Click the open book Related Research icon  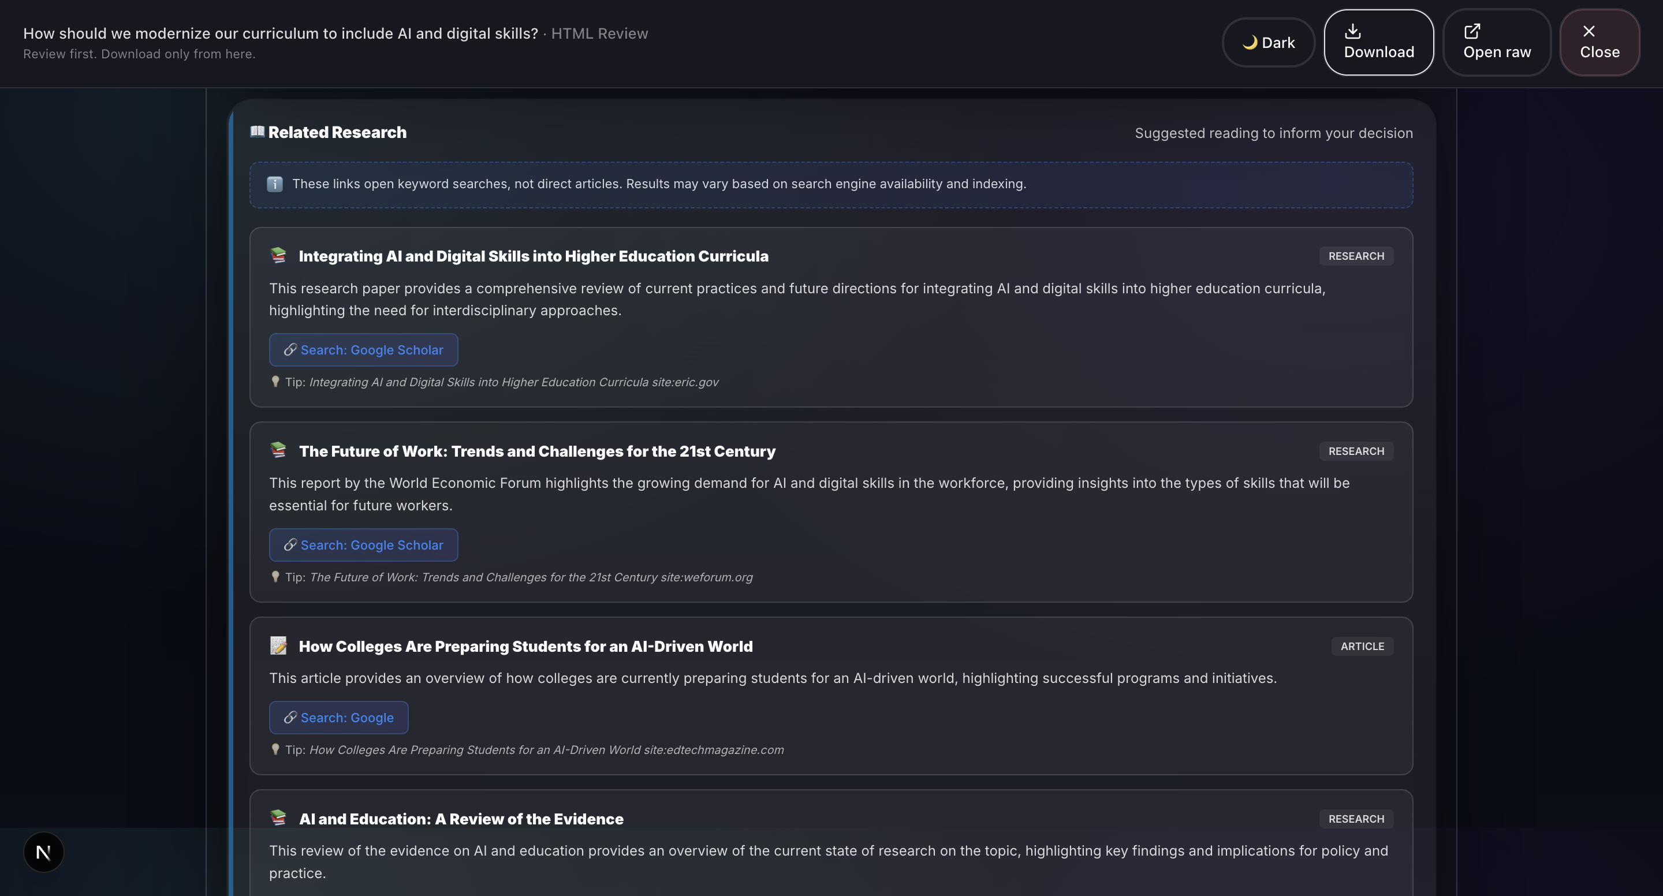click(257, 132)
